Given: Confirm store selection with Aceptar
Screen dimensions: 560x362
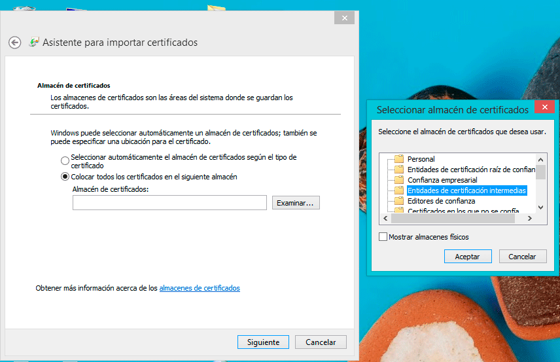Looking at the screenshot, I should click(x=468, y=256).
